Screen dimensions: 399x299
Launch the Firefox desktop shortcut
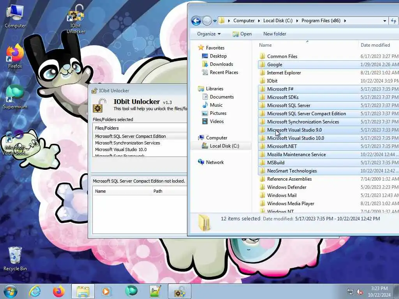click(x=15, y=57)
